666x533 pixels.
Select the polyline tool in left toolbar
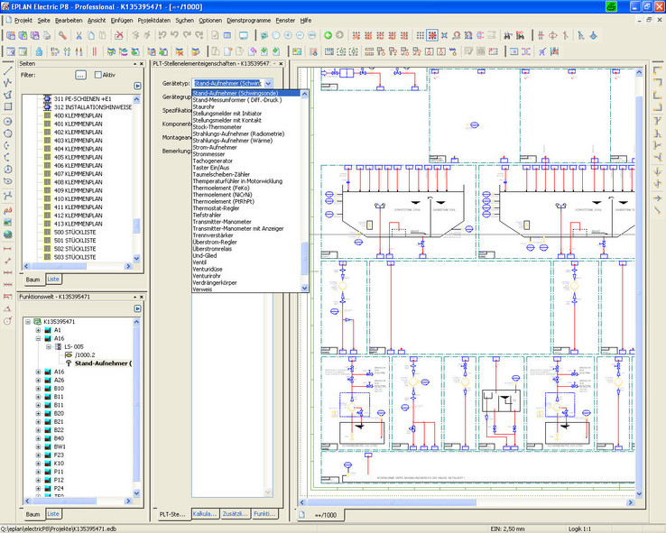[8, 82]
